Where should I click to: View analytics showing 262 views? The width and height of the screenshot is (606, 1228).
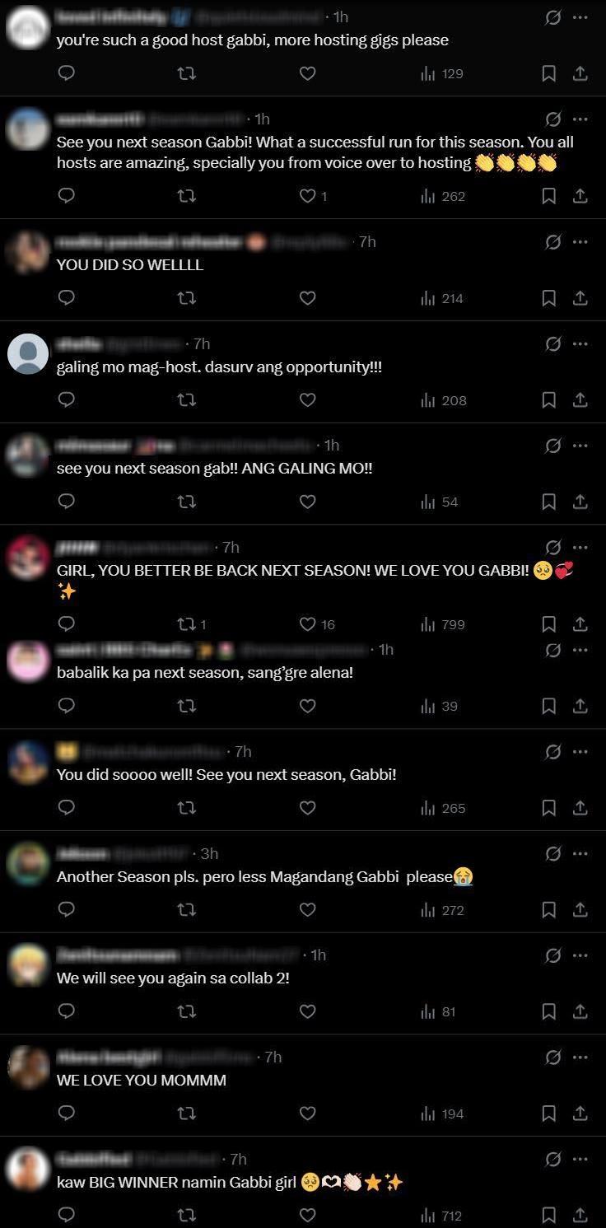click(x=443, y=196)
